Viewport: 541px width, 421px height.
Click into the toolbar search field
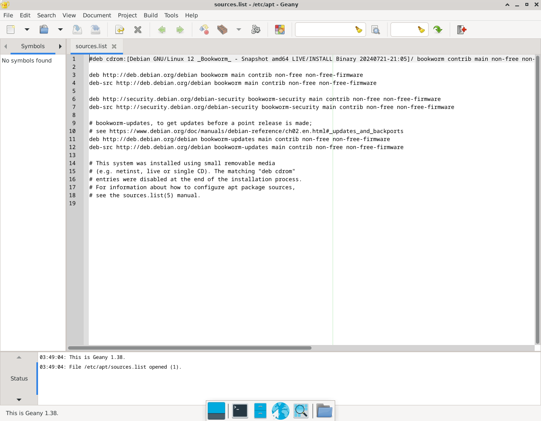[325, 30]
